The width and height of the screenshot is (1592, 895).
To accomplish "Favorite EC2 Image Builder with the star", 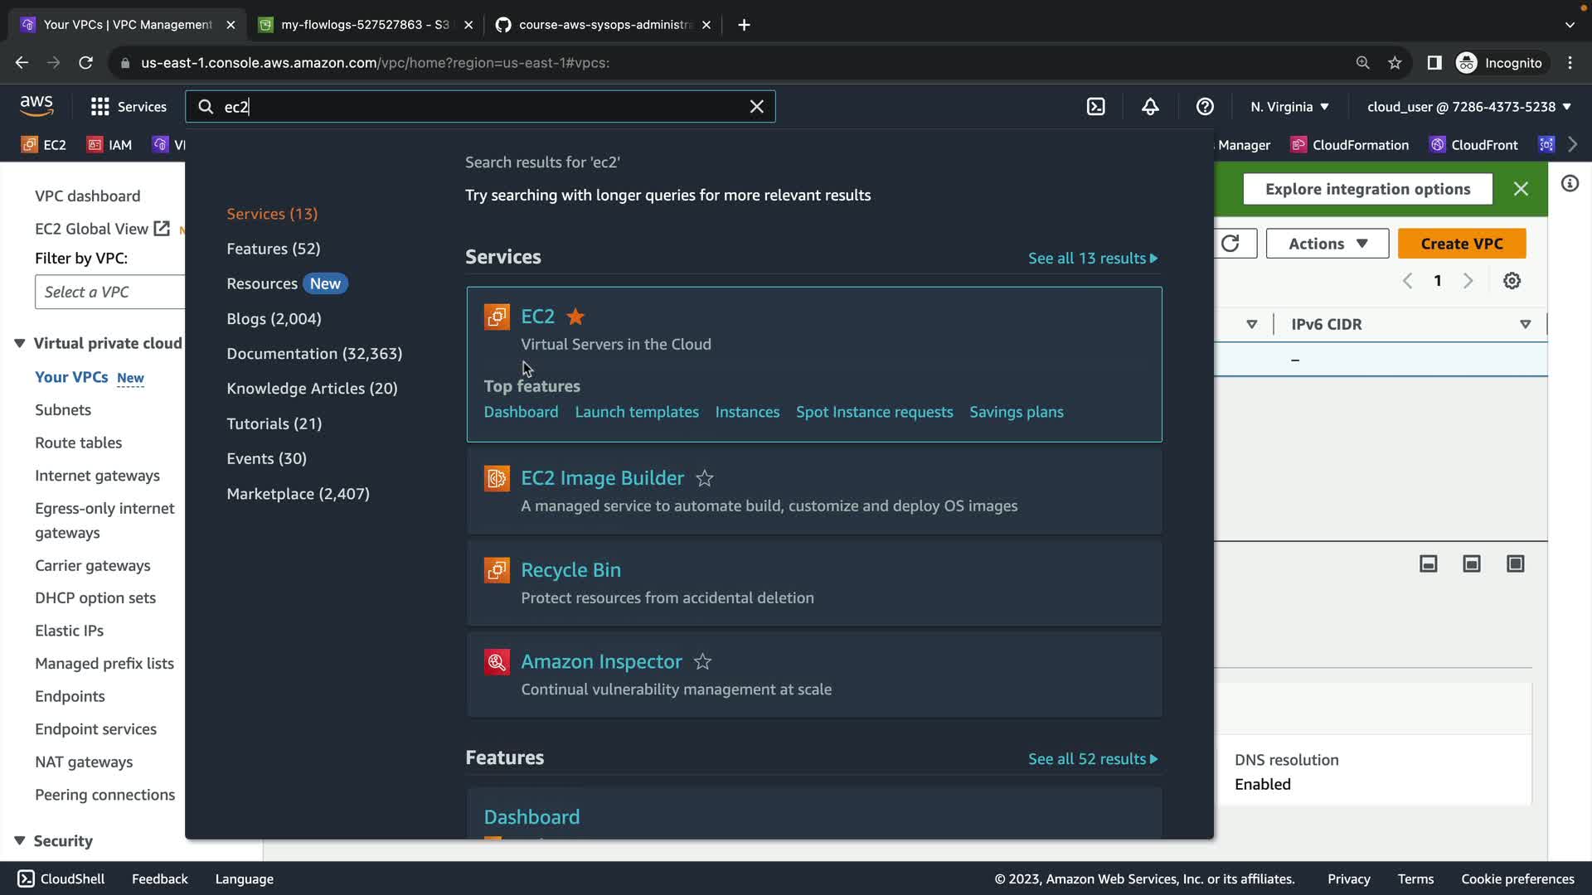I will (x=705, y=478).
